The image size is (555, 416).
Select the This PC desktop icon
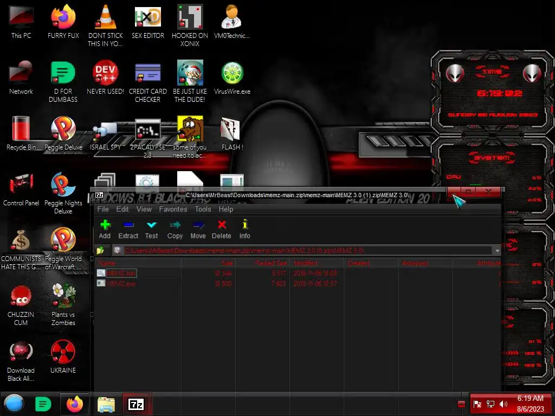click(21, 22)
